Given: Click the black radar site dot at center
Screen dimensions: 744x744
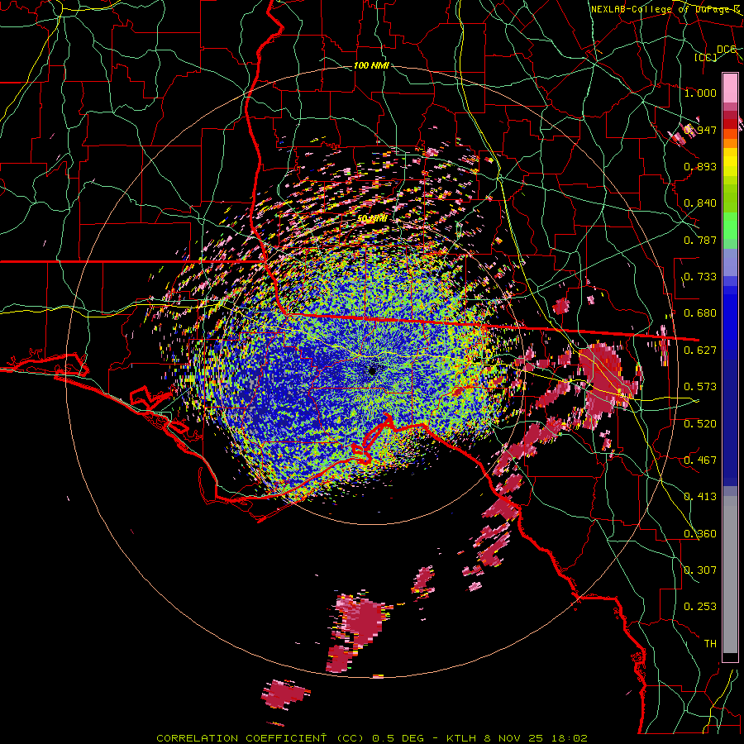Looking at the screenshot, I should pyautogui.click(x=373, y=371).
